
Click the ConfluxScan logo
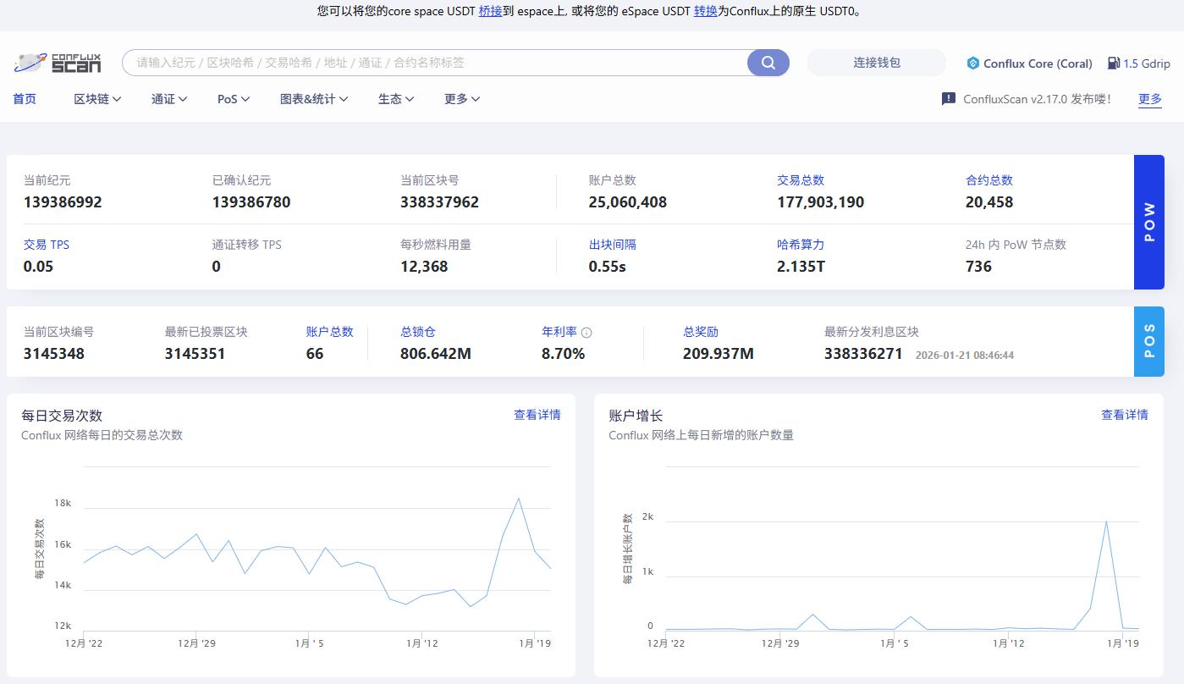click(58, 63)
